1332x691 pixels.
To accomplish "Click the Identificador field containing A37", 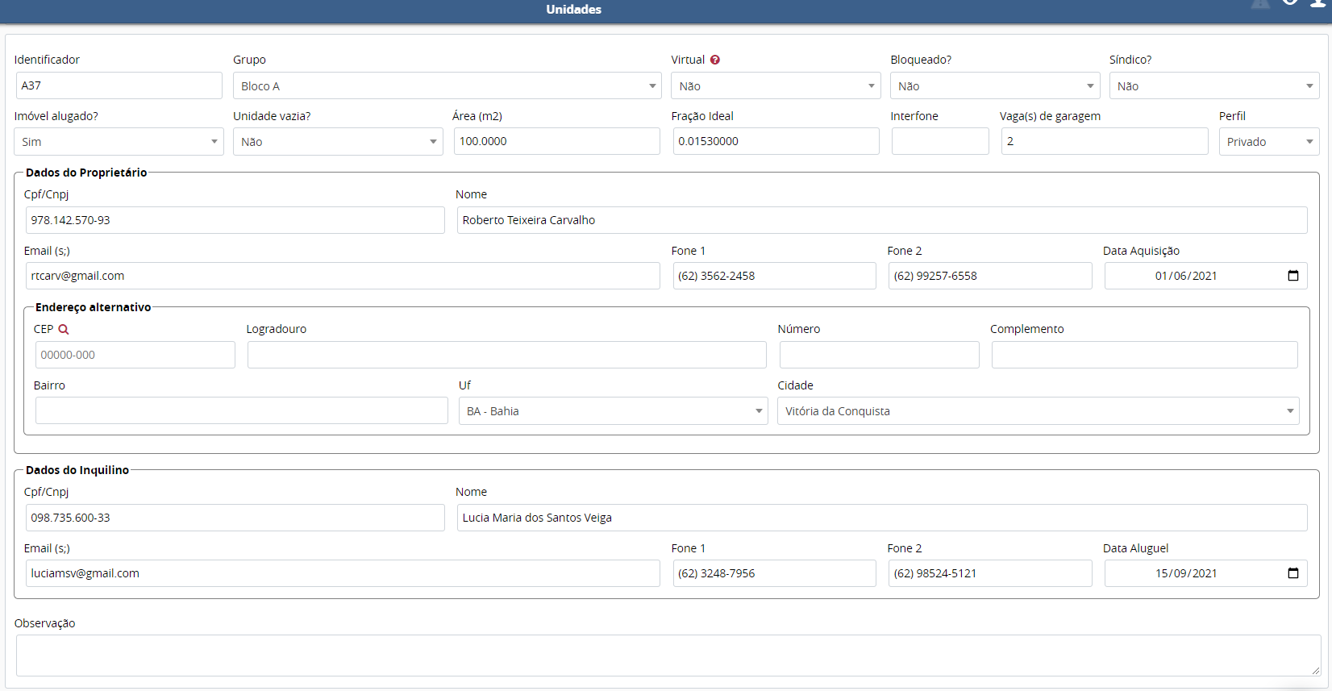I will point(119,85).
